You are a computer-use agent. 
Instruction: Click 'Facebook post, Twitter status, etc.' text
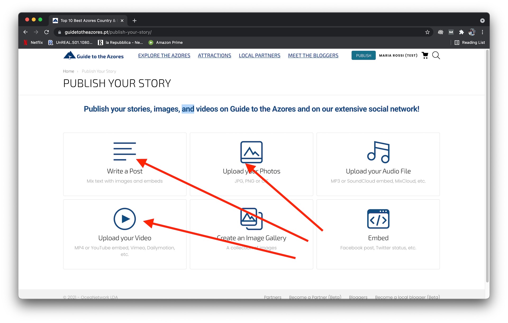[x=378, y=248]
